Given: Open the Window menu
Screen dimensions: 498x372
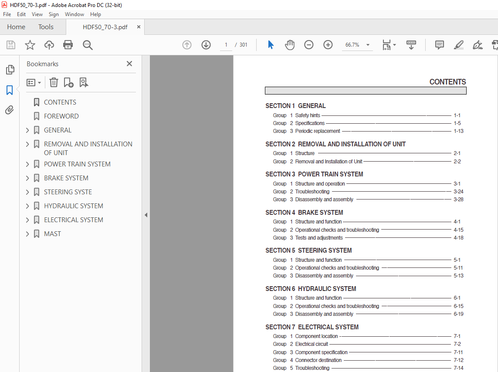Looking at the screenshot, I should pos(75,14).
